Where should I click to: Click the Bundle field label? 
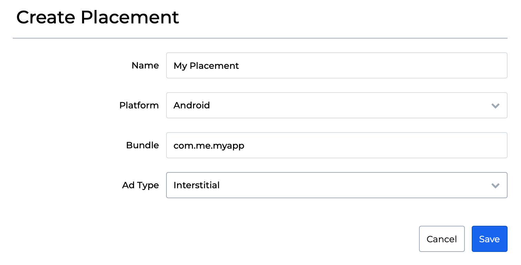[142, 145]
